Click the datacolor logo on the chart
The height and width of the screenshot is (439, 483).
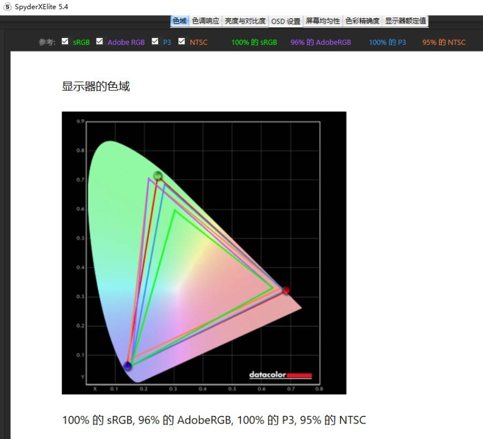(x=280, y=375)
